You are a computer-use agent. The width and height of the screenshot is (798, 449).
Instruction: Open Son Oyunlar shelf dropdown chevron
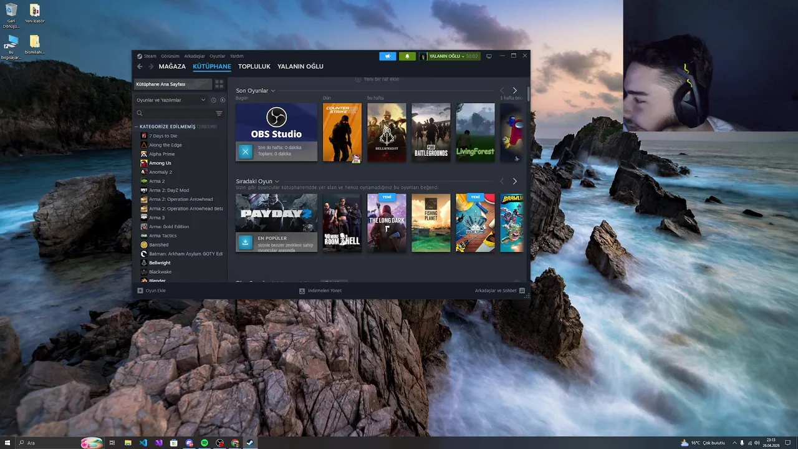pyautogui.click(x=273, y=91)
